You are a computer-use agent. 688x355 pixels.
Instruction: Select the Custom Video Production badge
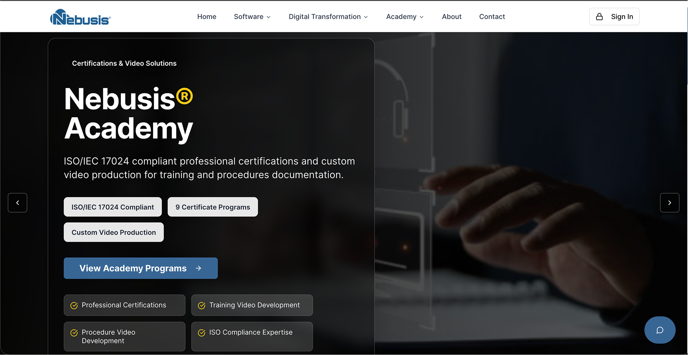point(114,232)
